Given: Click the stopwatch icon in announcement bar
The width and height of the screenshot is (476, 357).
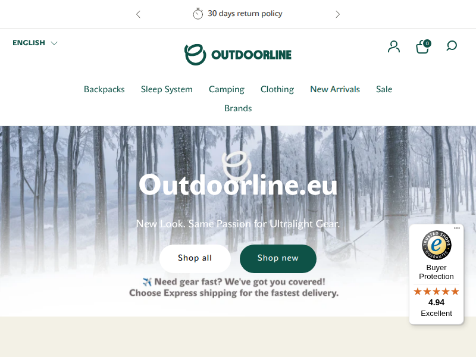Looking at the screenshot, I should (198, 14).
